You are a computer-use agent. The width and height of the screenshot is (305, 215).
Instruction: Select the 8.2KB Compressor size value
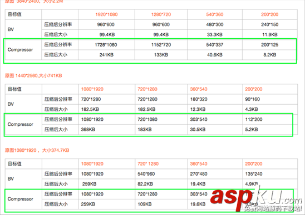click(x=270, y=55)
